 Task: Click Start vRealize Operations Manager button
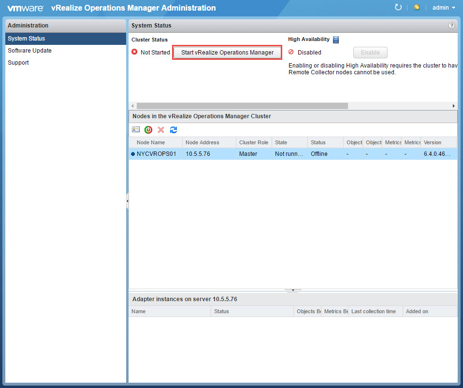(227, 53)
